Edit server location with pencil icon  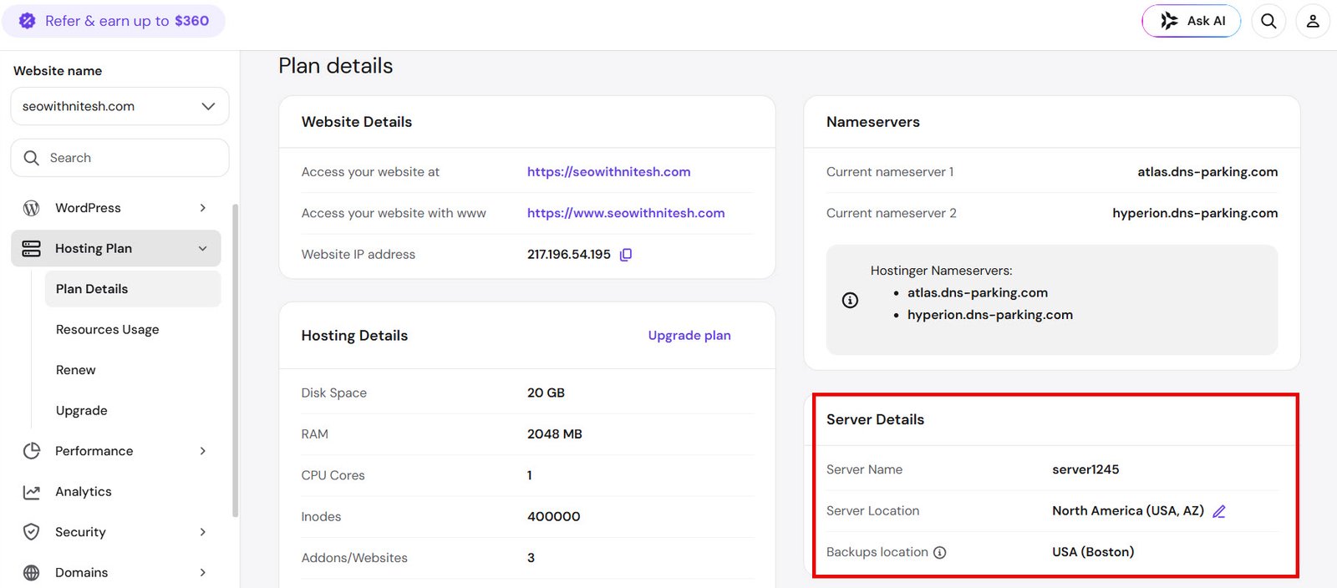[x=1219, y=511]
